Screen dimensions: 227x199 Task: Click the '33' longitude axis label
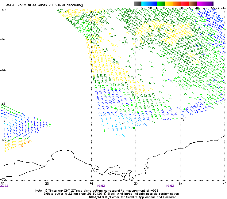tap(47, 184)
